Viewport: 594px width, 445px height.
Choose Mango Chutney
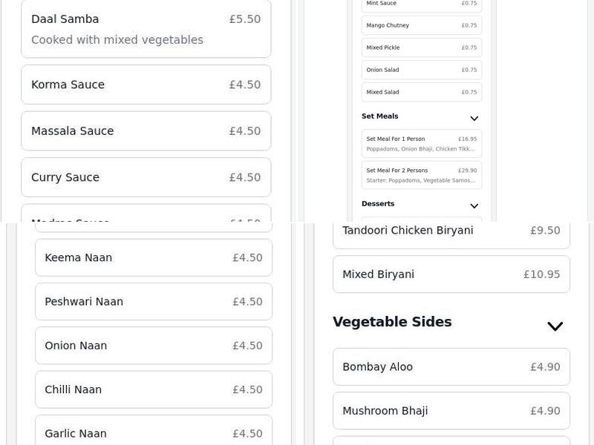click(x=421, y=25)
